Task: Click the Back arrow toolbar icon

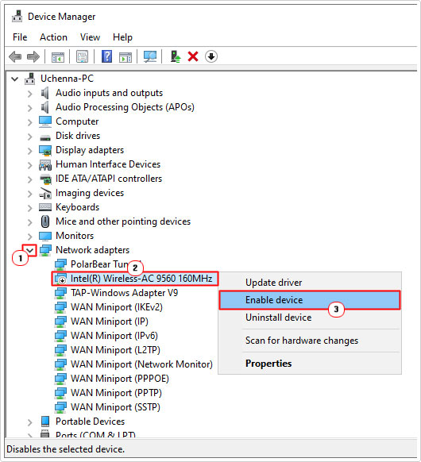Action: (x=15, y=56)
